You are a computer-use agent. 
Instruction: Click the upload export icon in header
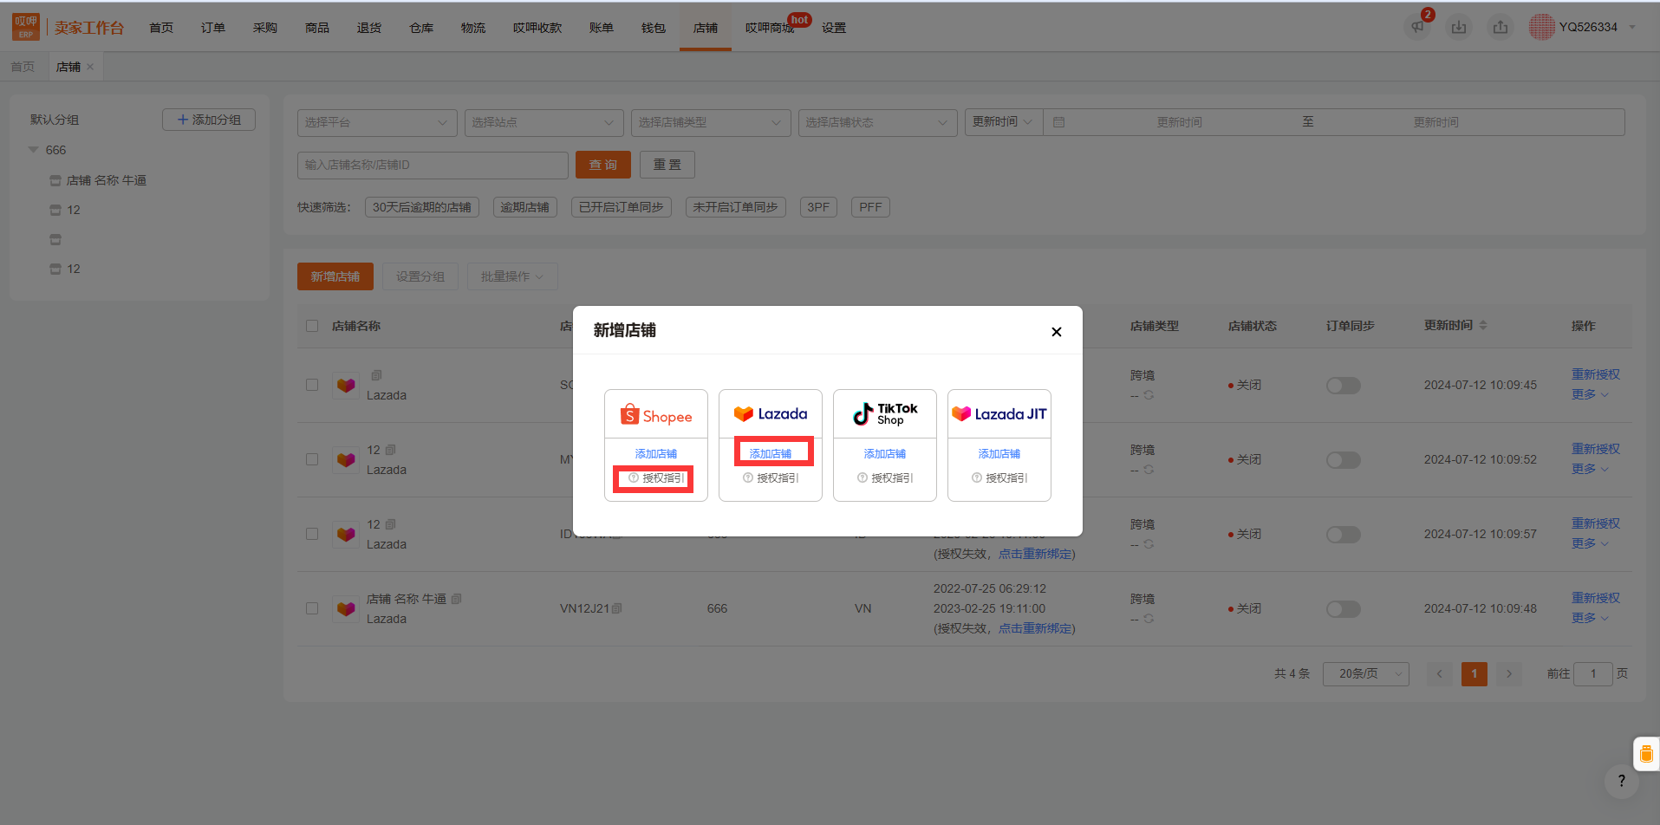coord(1501,27)
